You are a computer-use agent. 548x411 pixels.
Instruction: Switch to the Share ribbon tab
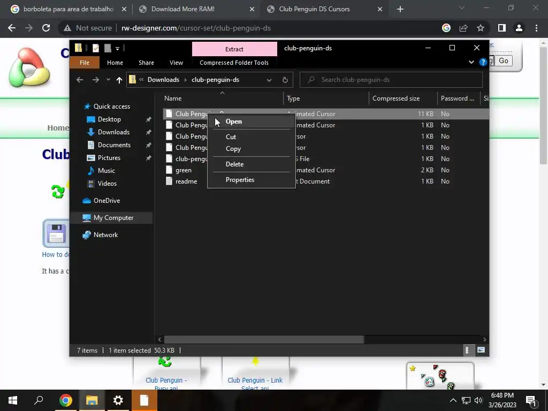[146, 63]
